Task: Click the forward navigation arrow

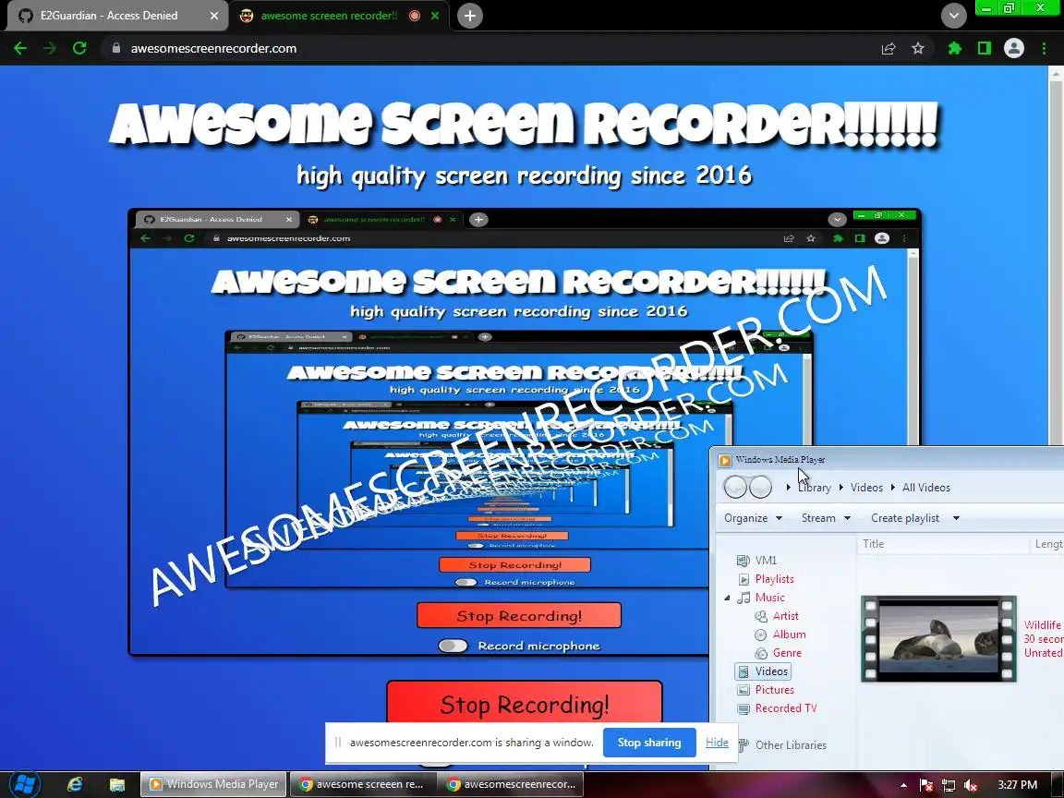Action: 50,48
